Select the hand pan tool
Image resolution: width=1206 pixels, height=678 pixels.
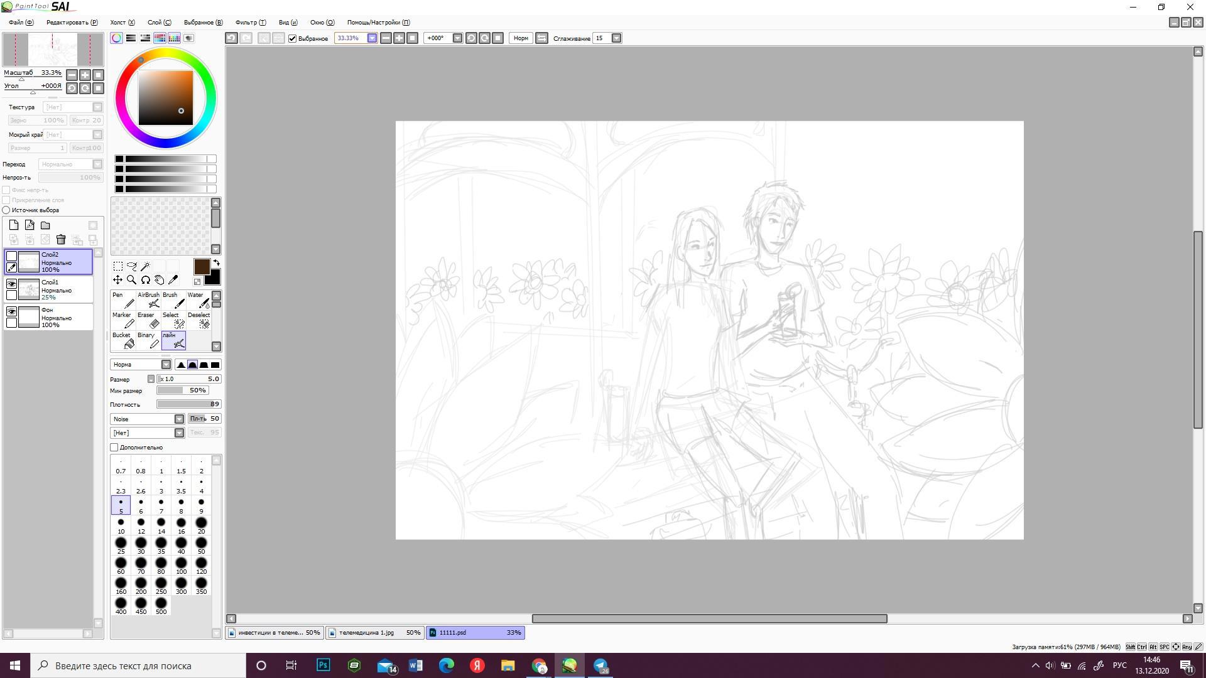[160, 280]
